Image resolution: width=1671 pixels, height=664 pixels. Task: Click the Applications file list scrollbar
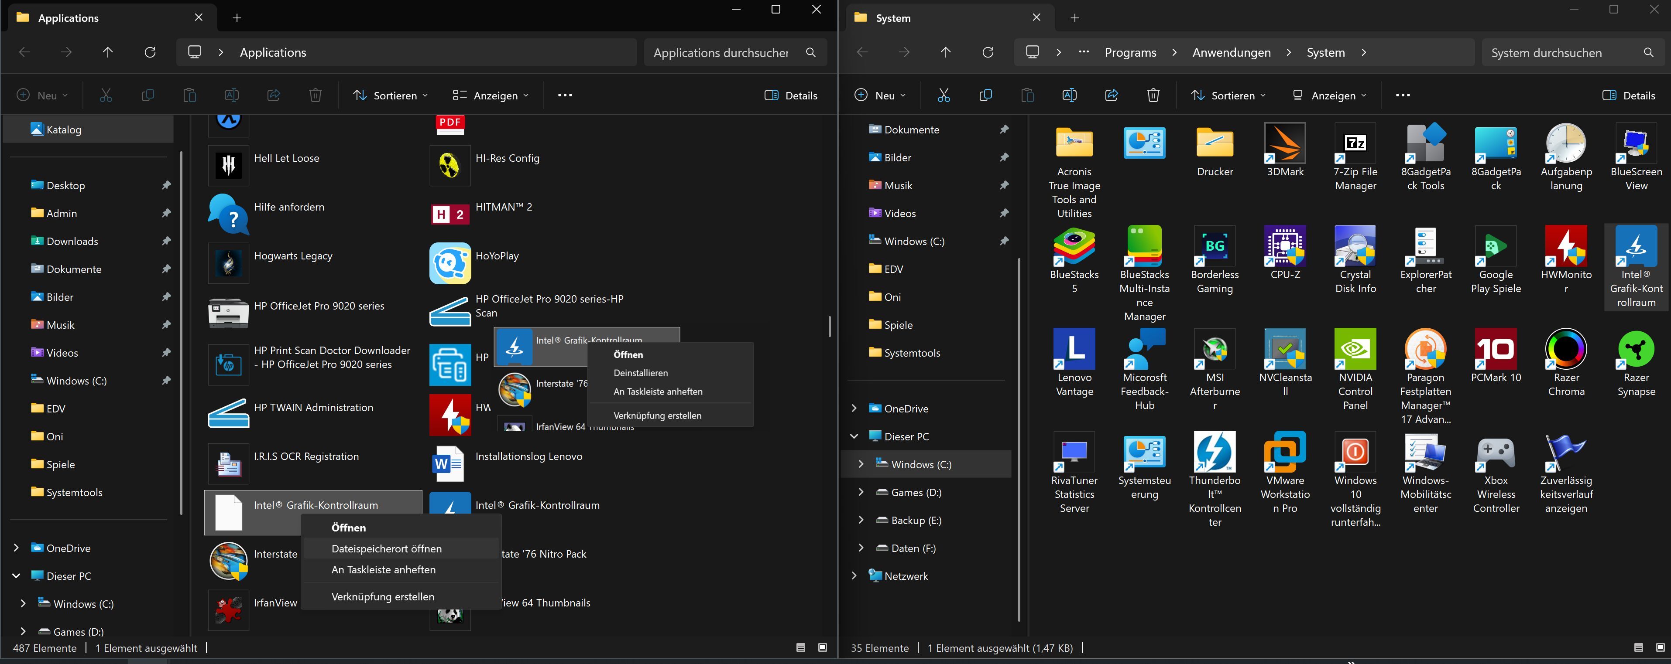829,326
